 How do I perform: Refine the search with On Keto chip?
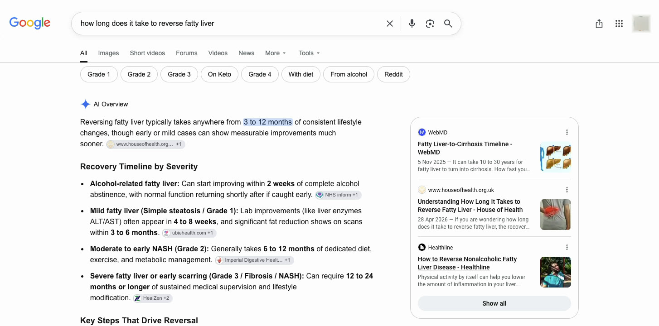219,74
